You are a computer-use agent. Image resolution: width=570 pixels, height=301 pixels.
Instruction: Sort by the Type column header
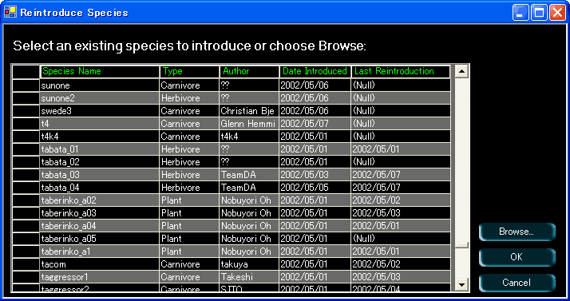[190, 71]
